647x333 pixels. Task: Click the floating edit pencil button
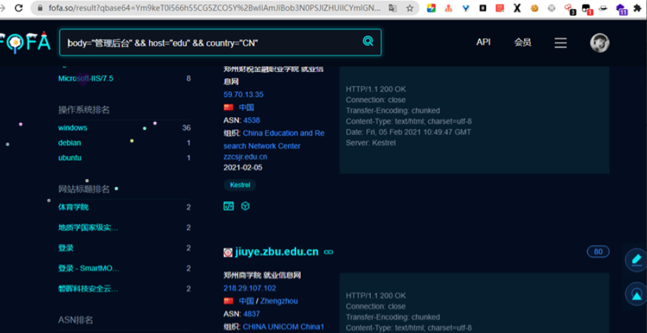tap(636, 260)
